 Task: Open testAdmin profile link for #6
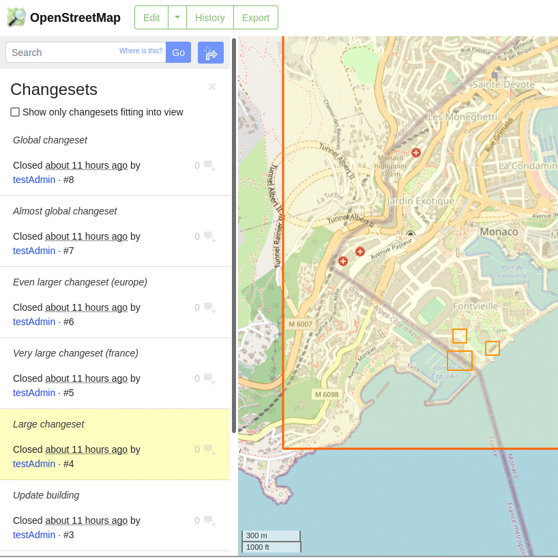pos(34,322)
